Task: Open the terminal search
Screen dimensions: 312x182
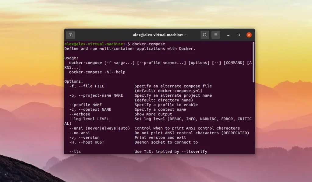Action: pos(205,35)
